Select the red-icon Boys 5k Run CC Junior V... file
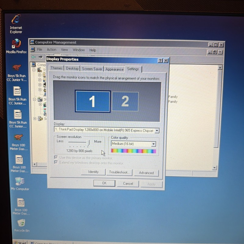The height and width of the screenshot is (244, 244). pyautogui.click(x=17, y=68)
